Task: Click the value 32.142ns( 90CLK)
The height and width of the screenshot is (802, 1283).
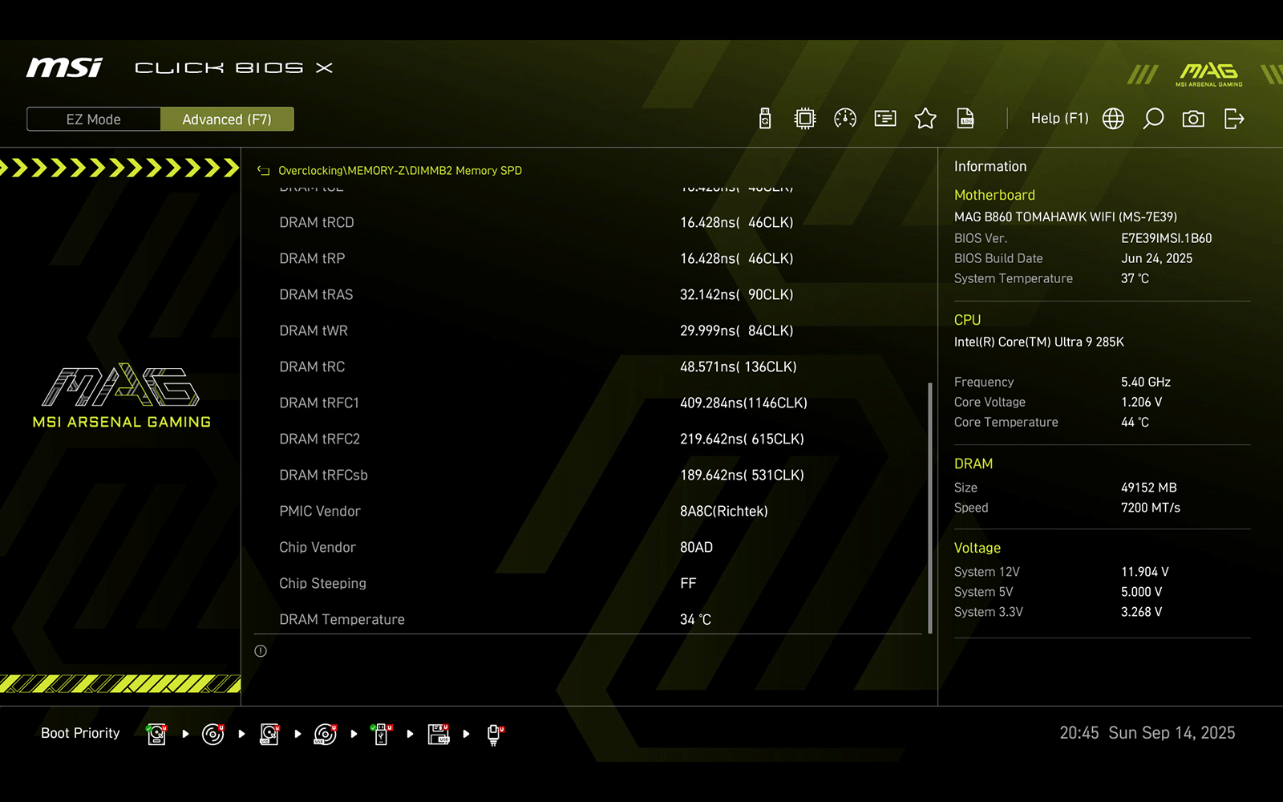Action: tap(736, 294)
